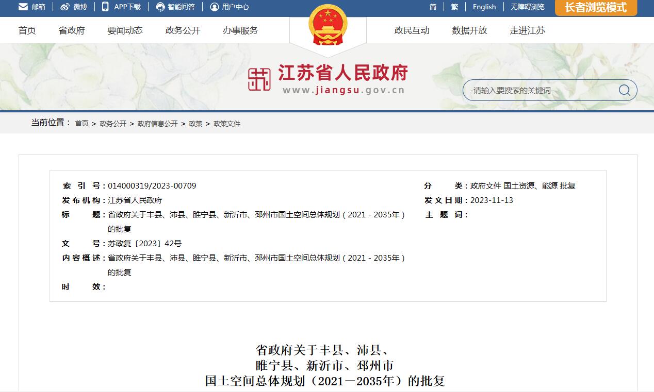This screenshot has width=654, height=392.
Task: Switch to Simplified Chinese (简)
Action: (x=433, y=7)
